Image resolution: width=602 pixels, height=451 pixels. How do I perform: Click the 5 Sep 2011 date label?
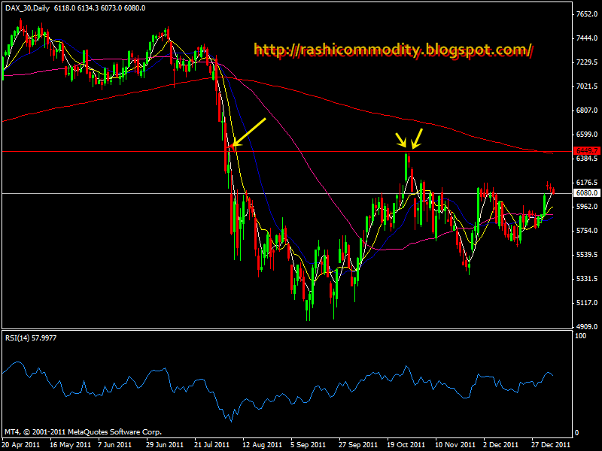[x=308, y=445]
